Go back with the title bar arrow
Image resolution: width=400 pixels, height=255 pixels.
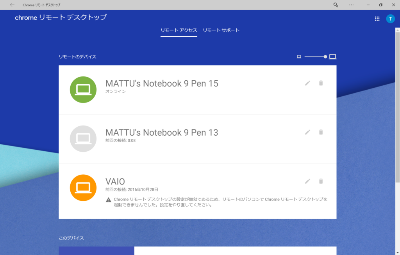click(x=12, y=5)
